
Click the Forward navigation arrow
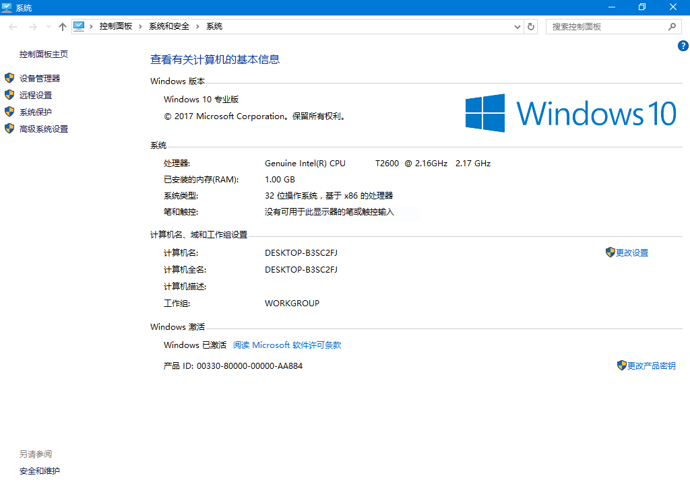[32, 27]
